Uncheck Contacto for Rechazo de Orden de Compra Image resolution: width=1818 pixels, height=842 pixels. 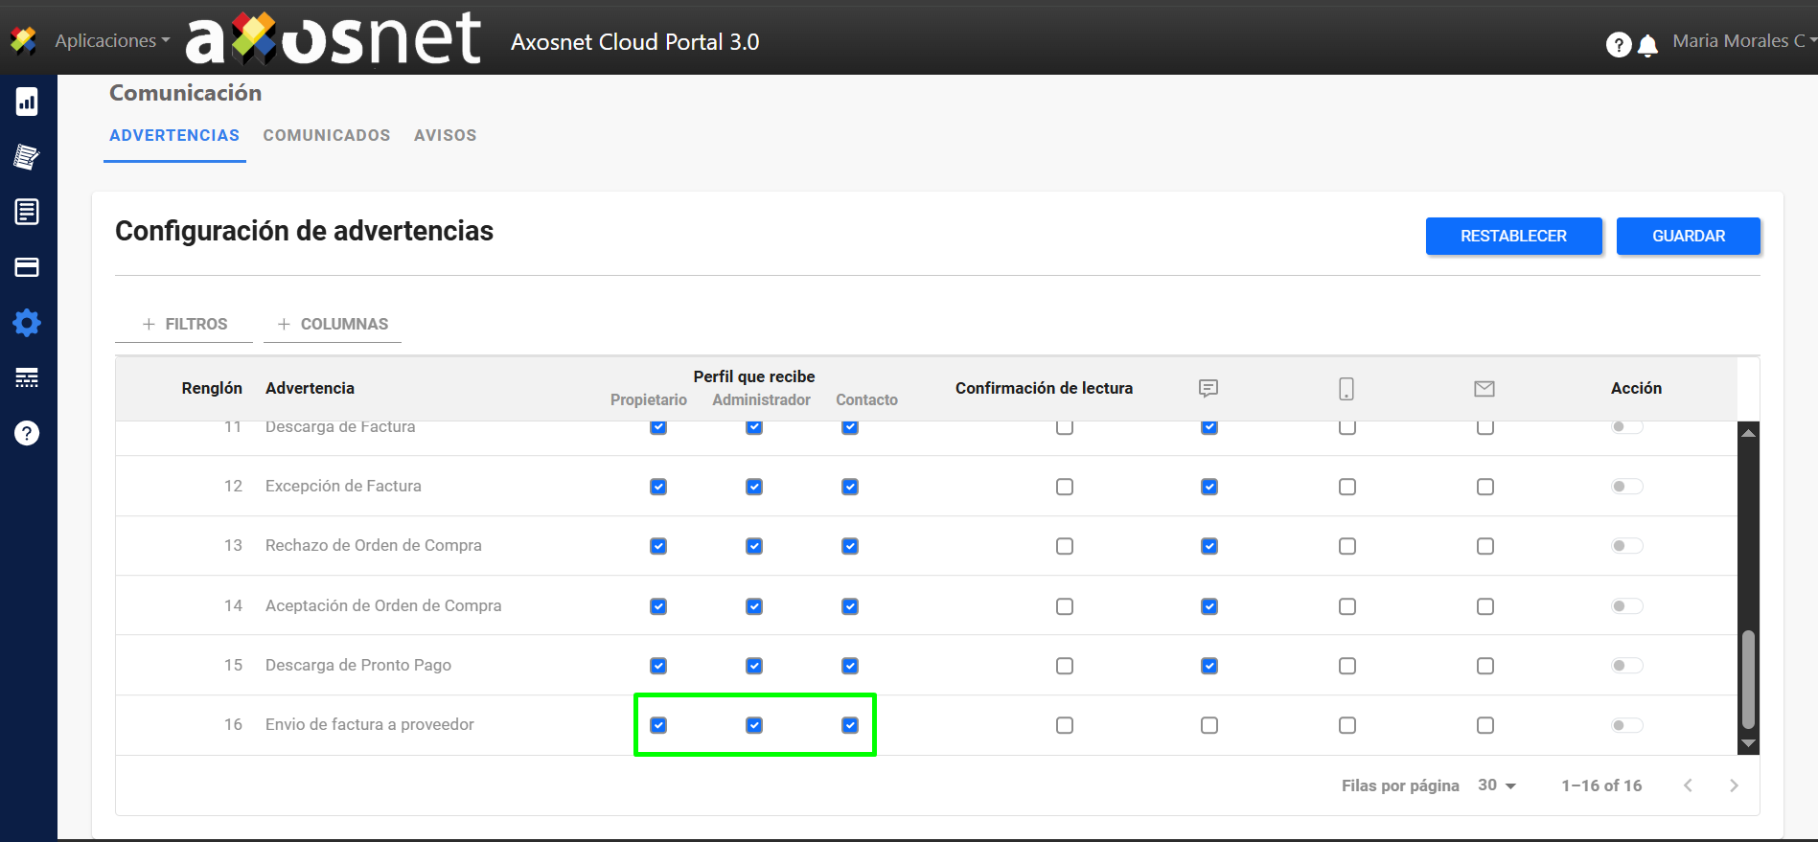point(850,546)
